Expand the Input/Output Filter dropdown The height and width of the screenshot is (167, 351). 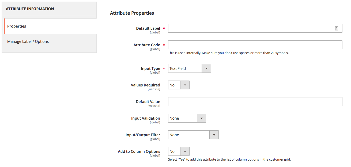[193, 135]
